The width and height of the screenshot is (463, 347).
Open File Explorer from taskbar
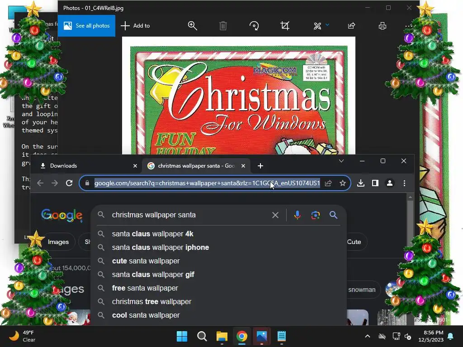point(222,336)
